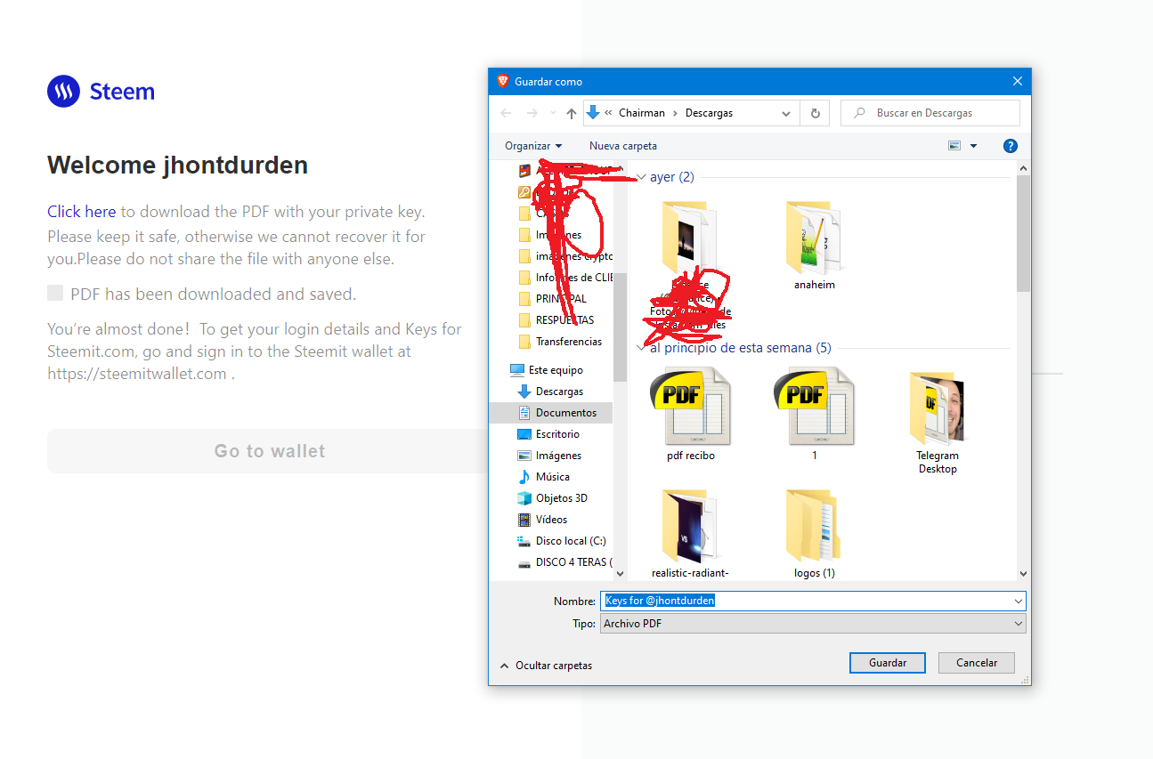Click the forward arrow in the save dialog
The image size is (1153, 759).
(x=532, y=113)
